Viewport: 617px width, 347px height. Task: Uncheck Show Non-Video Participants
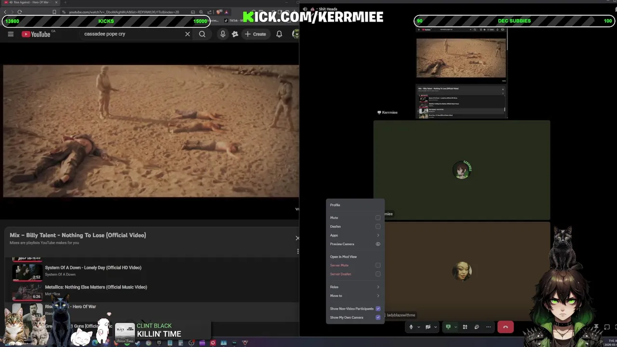pos(378,308)
